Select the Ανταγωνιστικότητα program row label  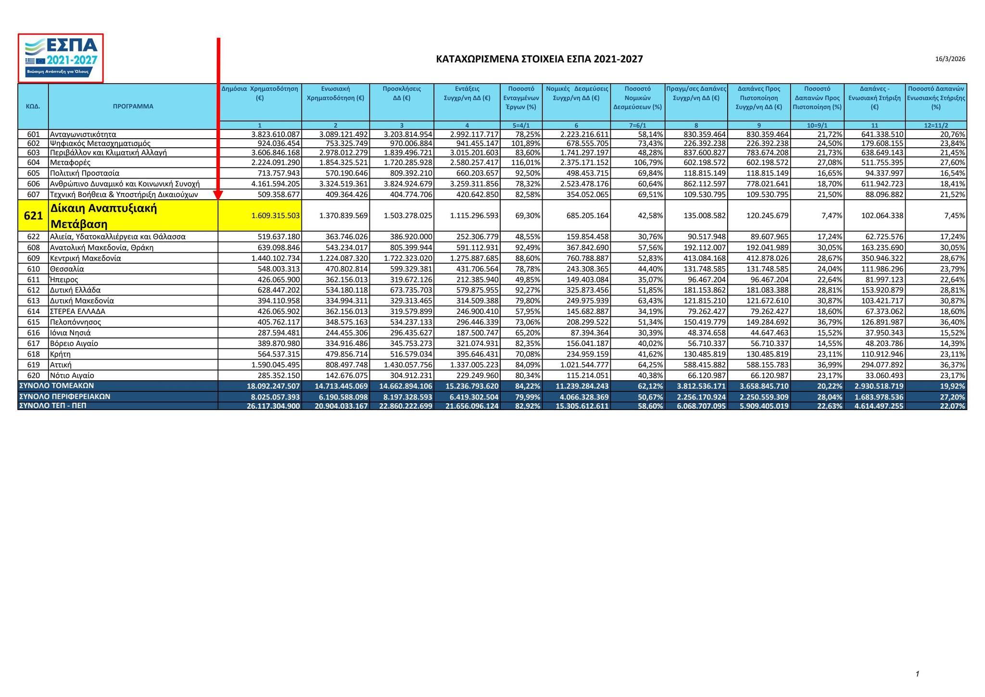point(83,134)
